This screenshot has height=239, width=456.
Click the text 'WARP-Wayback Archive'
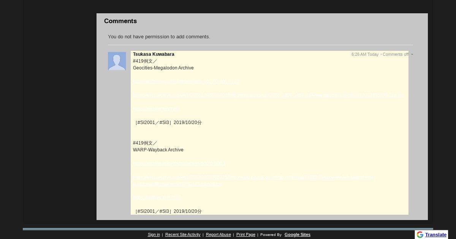tap(158, 150)
